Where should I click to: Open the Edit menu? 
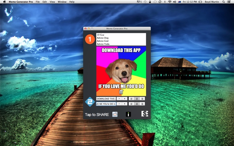[x=44, y=2]
